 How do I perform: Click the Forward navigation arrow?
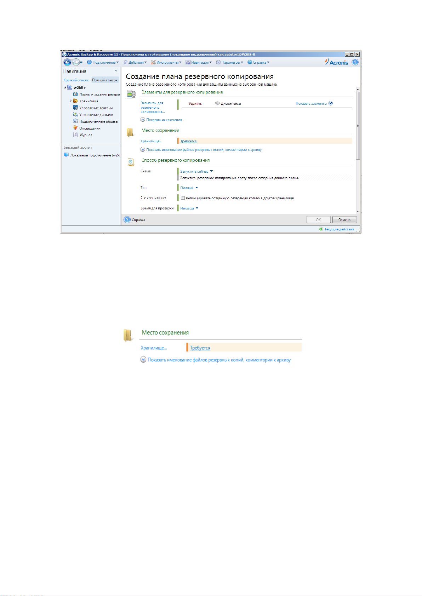75,62
